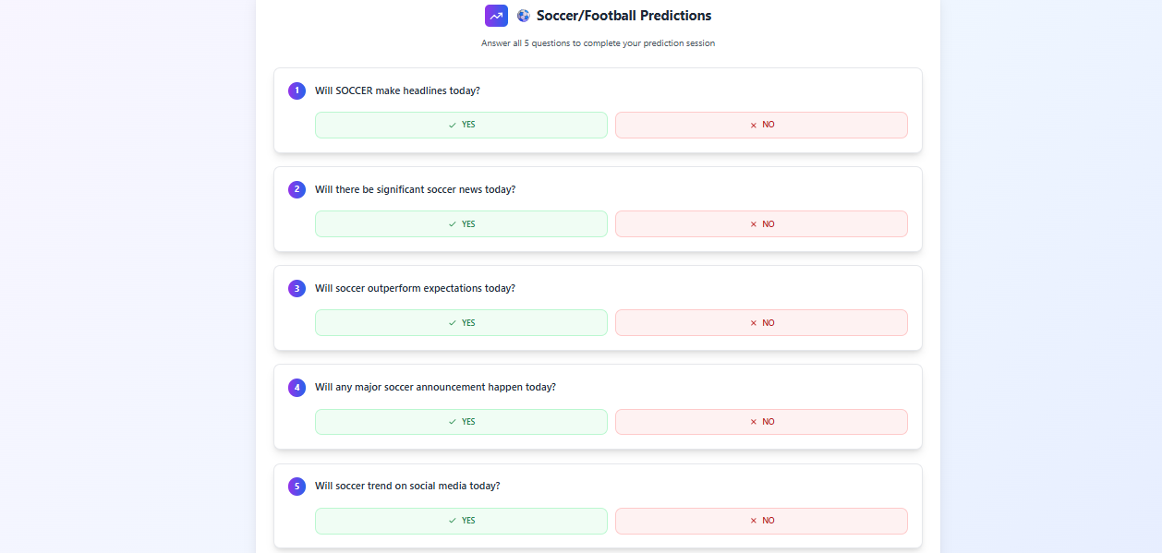This screenshot has width=1162, height=553.
Task: Click the question 4 number badge
Action: click(x=297, y=387)
